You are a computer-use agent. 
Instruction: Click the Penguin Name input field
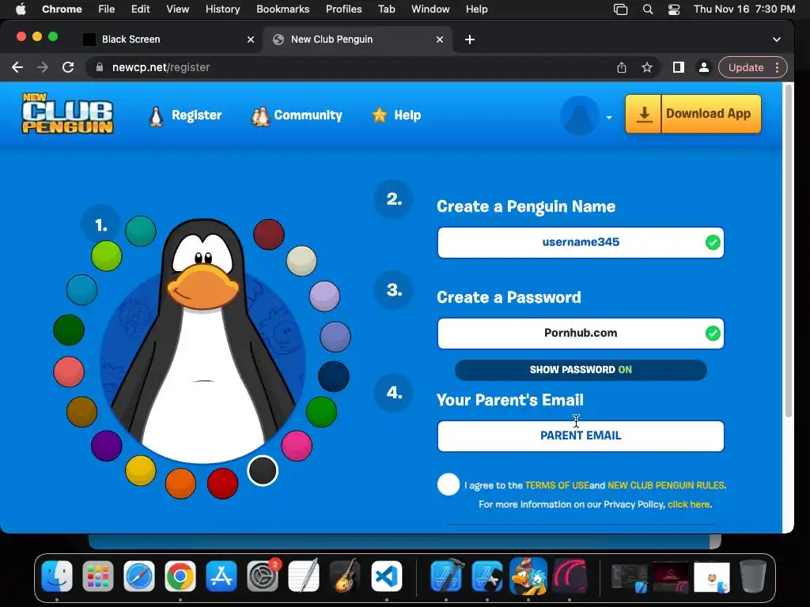point(581,242)
